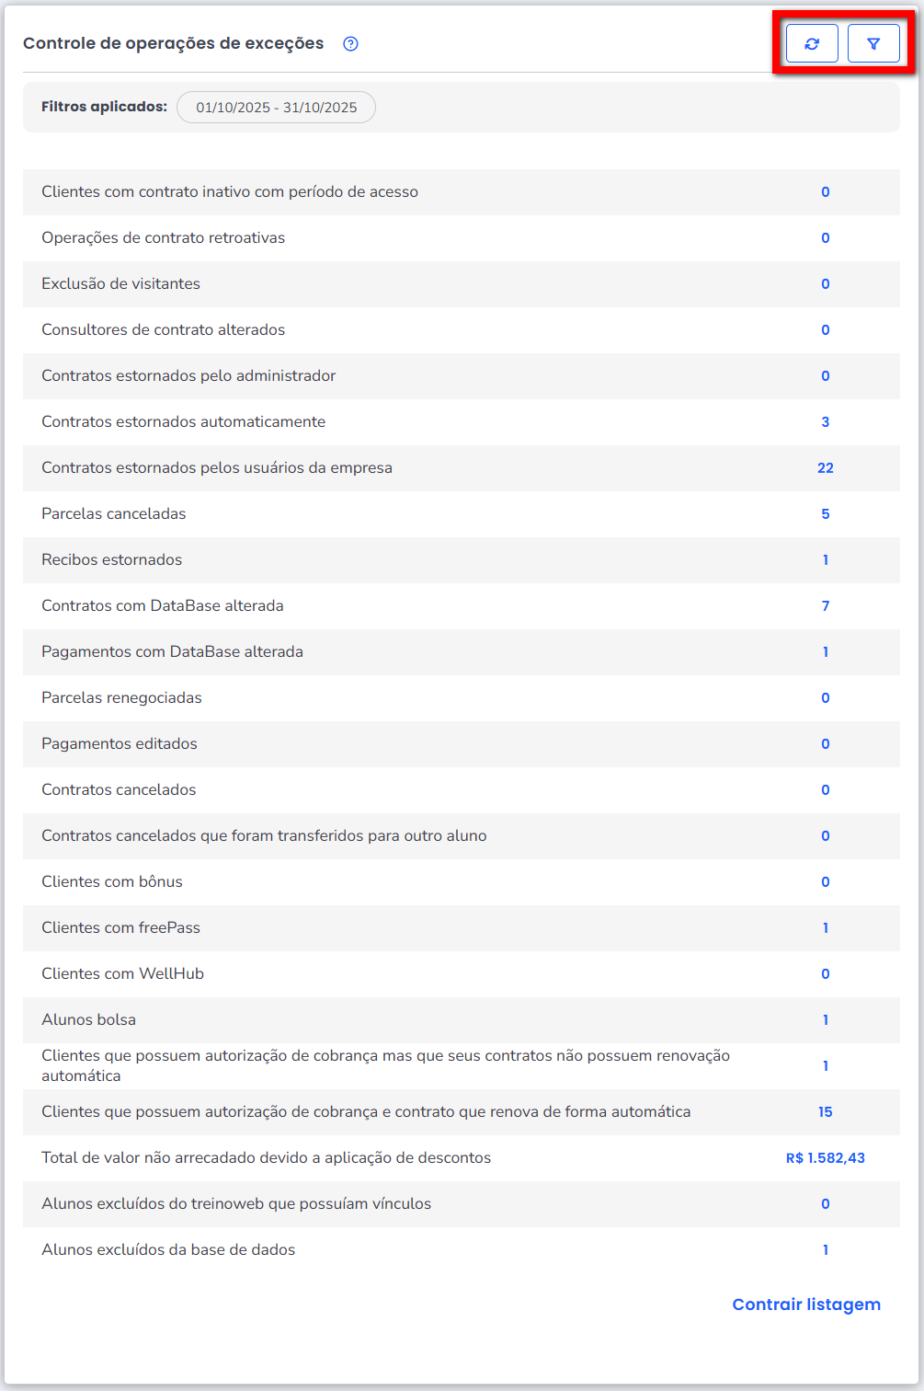Click count 15 for automatic renewal clients

pos(826,1112)
